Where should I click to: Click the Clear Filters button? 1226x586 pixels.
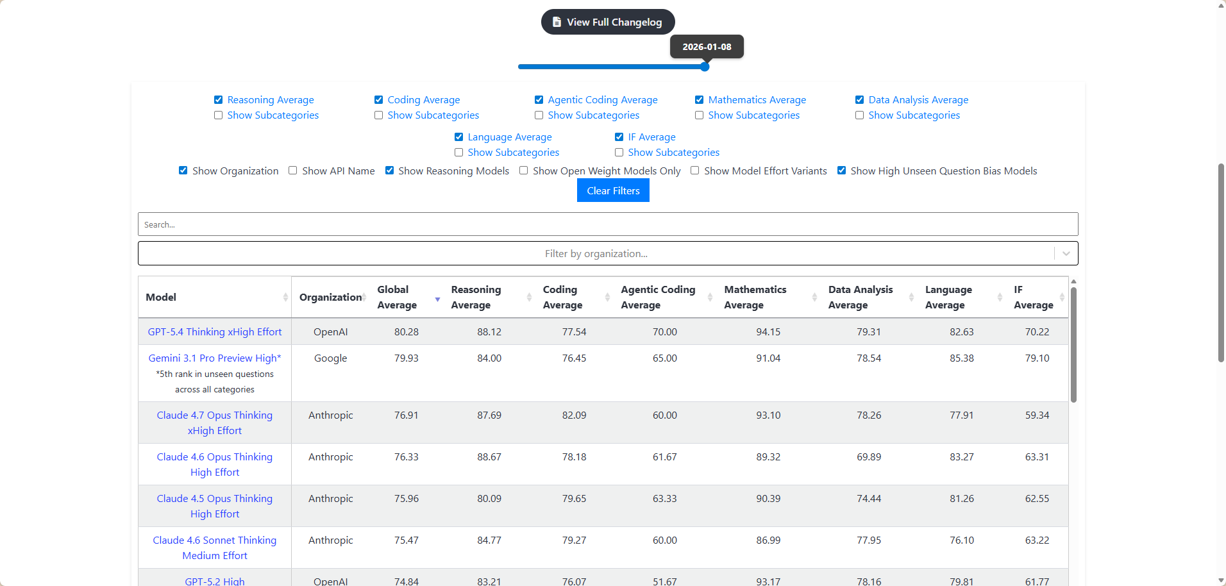pos(613,190)
